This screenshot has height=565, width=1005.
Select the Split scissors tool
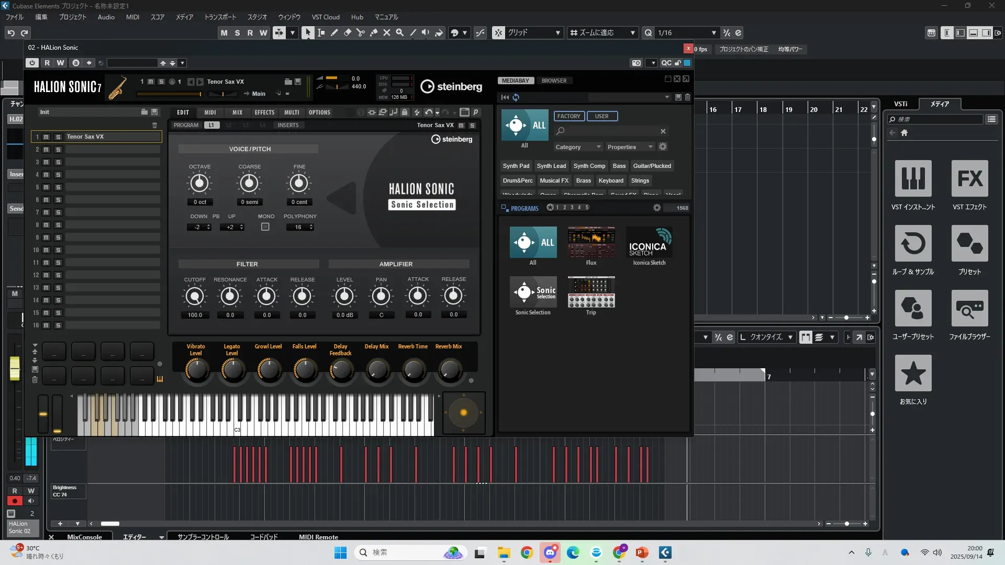pyautogui.click(x=360, y=32)
